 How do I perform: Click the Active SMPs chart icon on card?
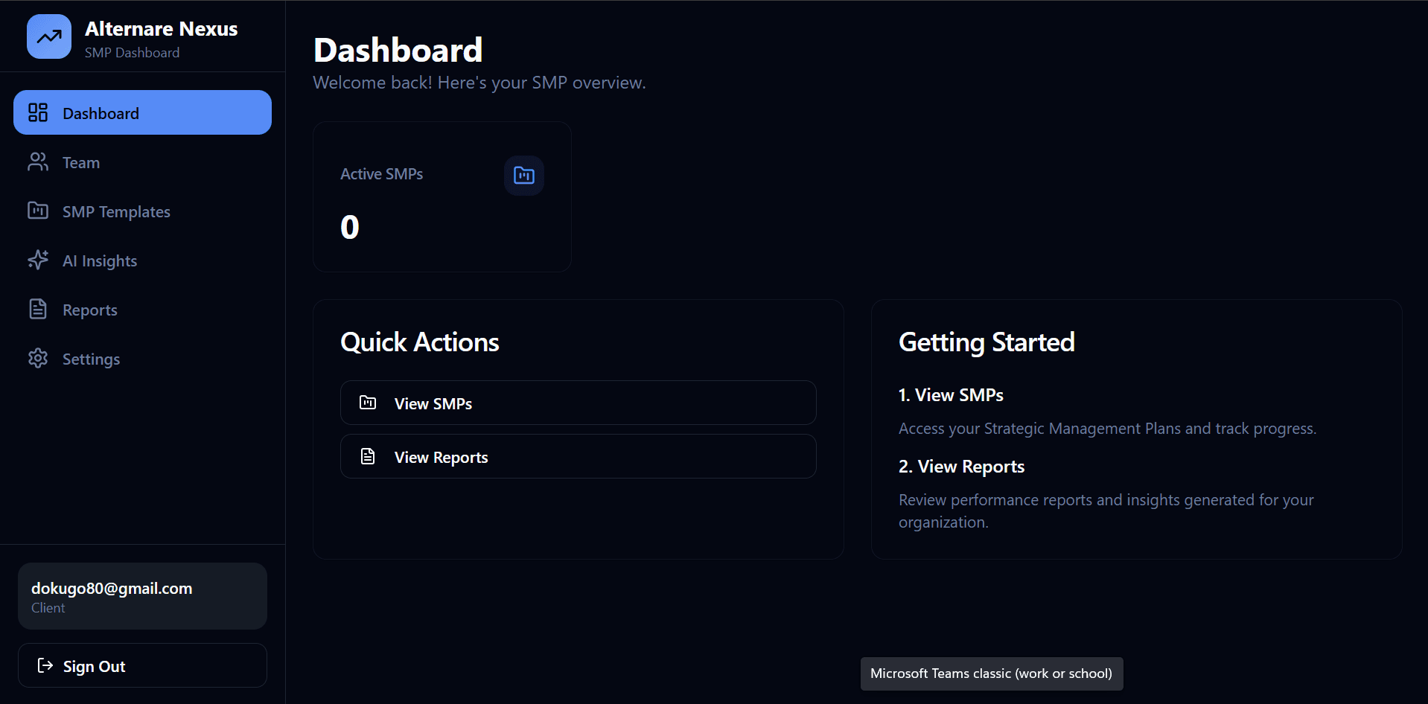tap(523, 176)
